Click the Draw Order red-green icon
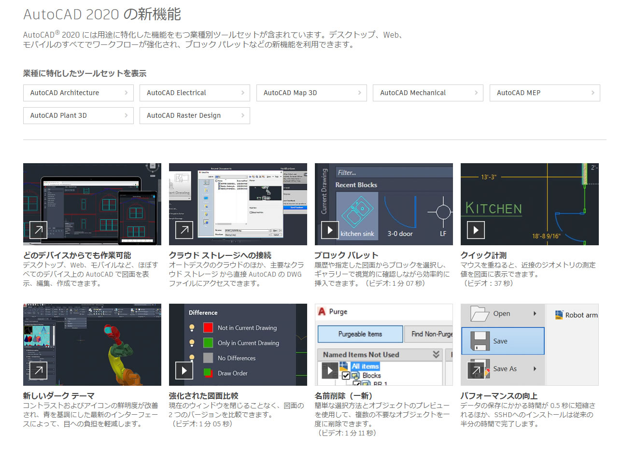 tap(208, 373)
